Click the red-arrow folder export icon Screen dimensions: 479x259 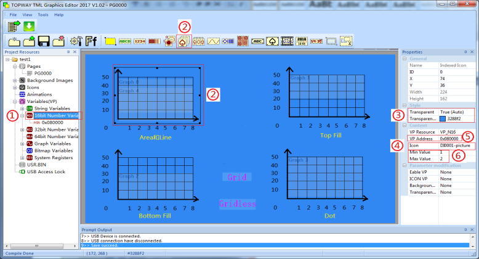pyautogui.click(x=58, y=41)
